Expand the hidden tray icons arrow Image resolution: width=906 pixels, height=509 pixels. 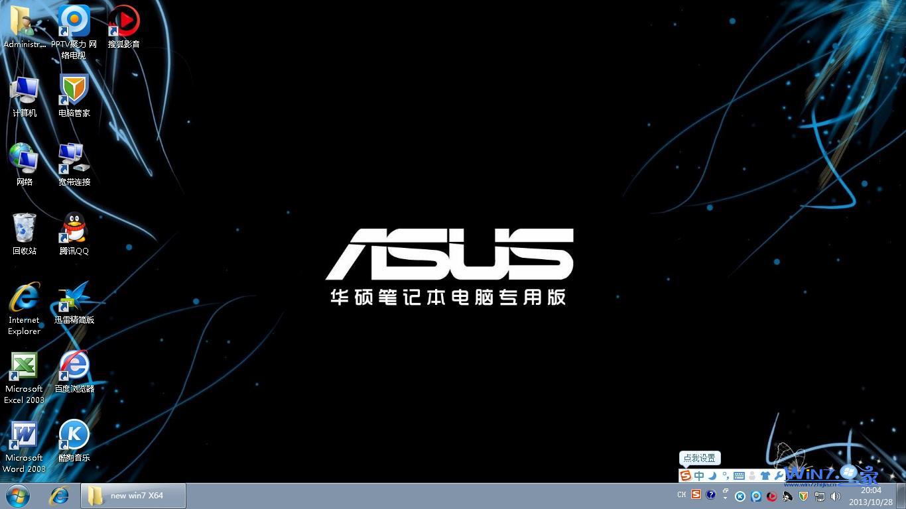(725, 496)
